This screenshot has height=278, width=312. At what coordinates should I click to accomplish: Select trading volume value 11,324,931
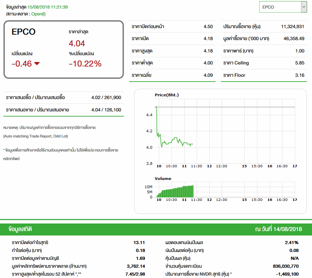click(292, 26)
